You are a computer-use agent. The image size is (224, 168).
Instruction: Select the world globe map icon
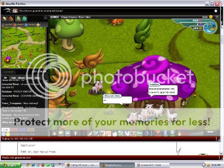point(24,19)
